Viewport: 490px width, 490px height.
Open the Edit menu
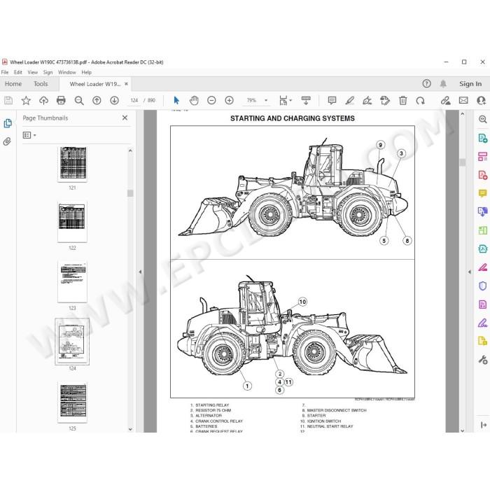click(x=17, y=72)
